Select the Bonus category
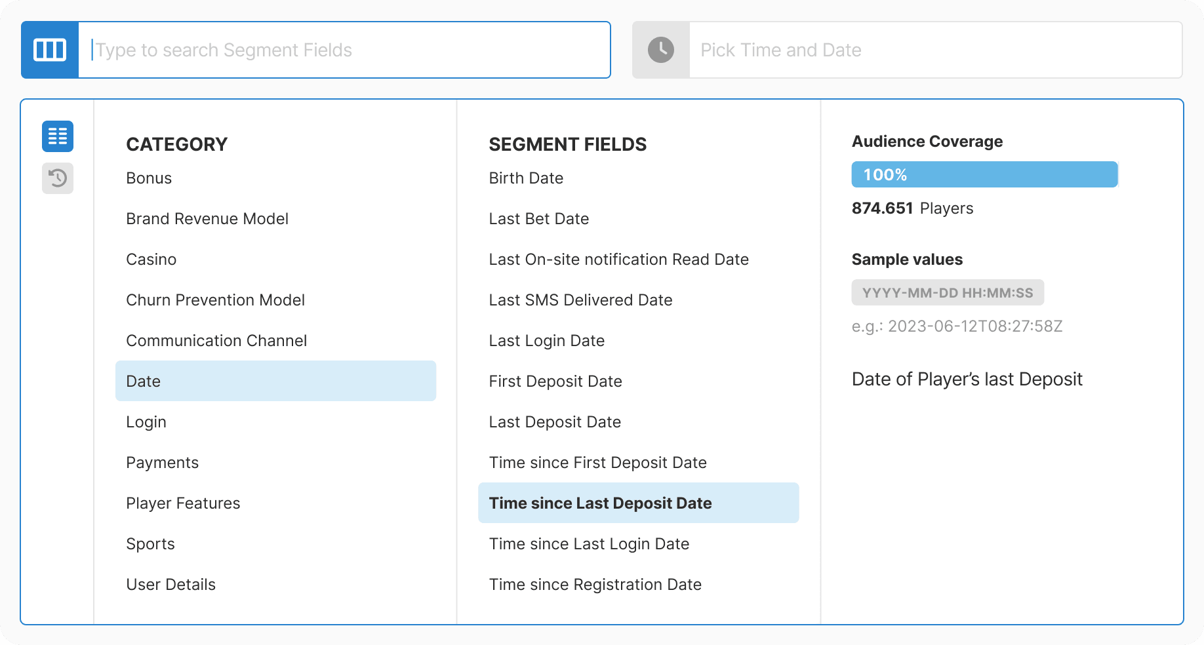The image size is (1204, 645). click(148, 178)
